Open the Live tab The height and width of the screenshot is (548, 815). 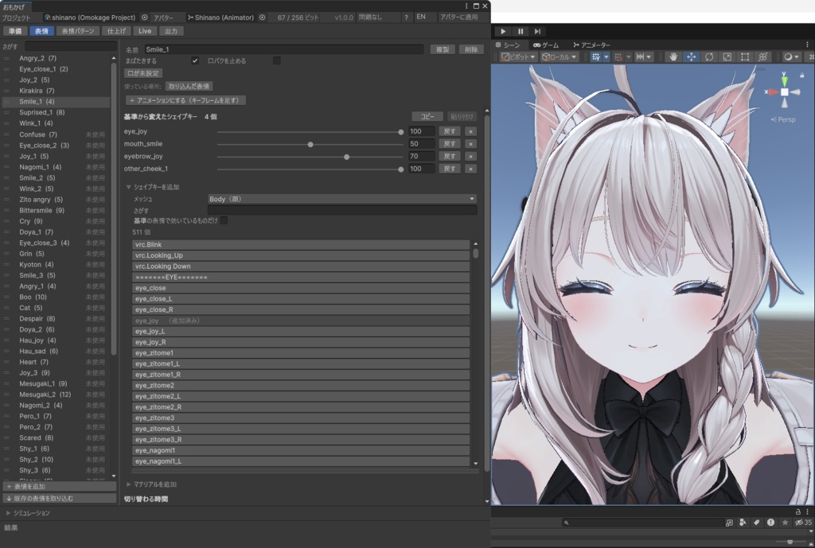145,31
